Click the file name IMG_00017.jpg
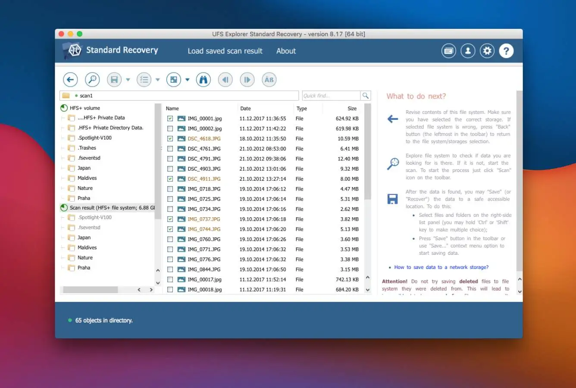This screenshot has width=576, height=388. [x=205, y=279]
